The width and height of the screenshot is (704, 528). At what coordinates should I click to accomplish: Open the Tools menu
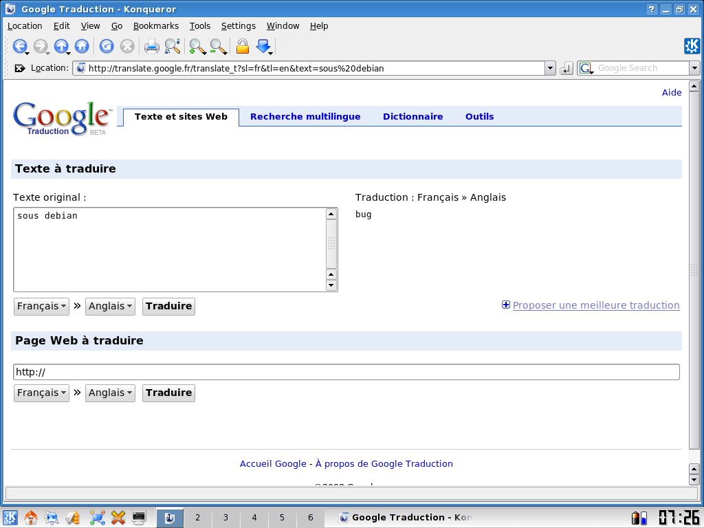[200, 26]
